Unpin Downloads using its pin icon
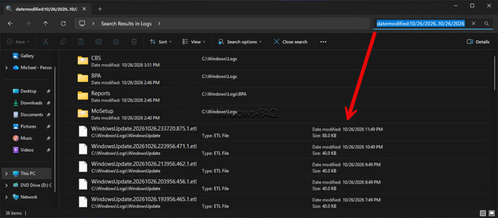 (48, 102)
